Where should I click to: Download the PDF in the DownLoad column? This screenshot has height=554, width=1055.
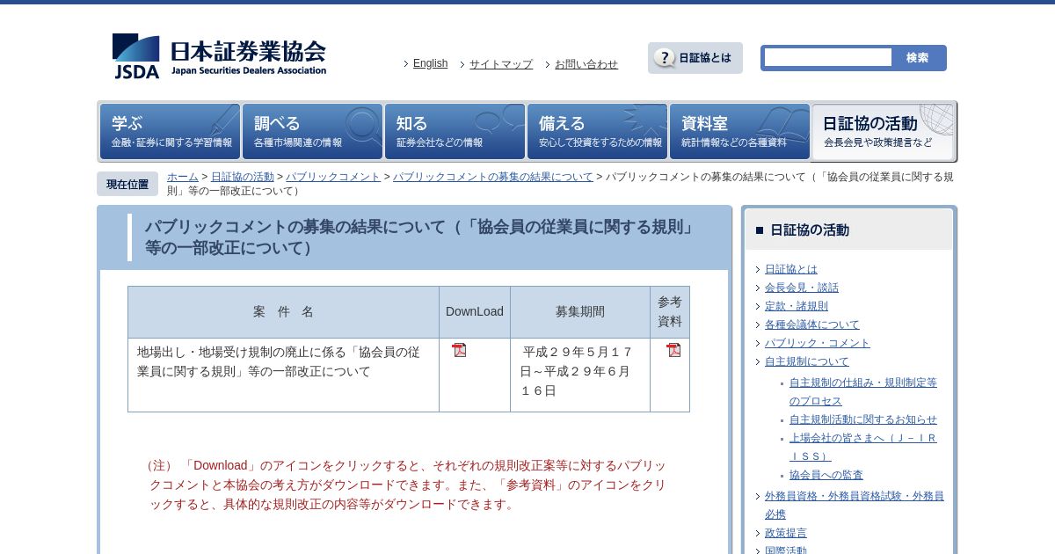(459, 350)
